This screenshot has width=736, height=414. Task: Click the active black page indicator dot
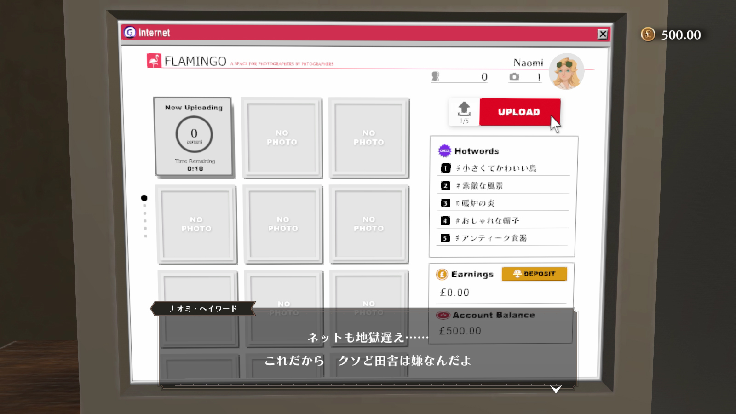tap(144, 198)
